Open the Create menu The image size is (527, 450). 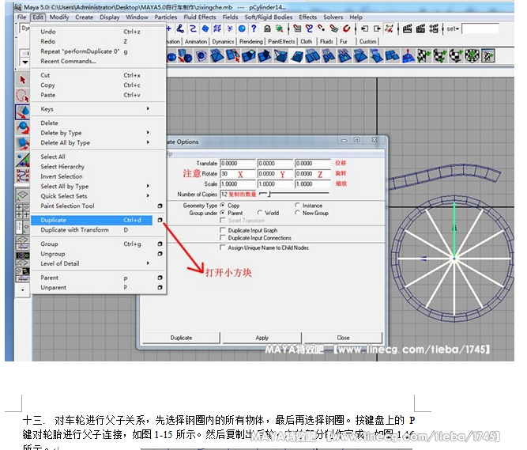point(84,17)
